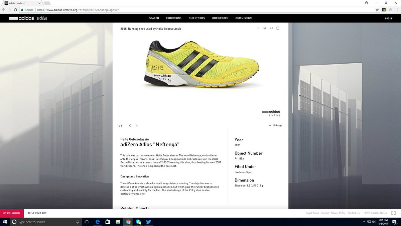Click BUILD YOUR OWN in bottom bar

(x=37, y=213)
